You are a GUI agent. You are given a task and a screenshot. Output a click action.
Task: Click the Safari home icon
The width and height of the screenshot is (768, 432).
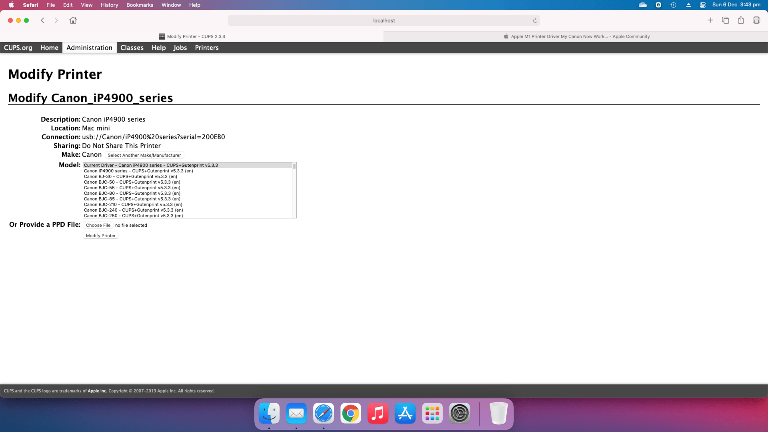73,20
